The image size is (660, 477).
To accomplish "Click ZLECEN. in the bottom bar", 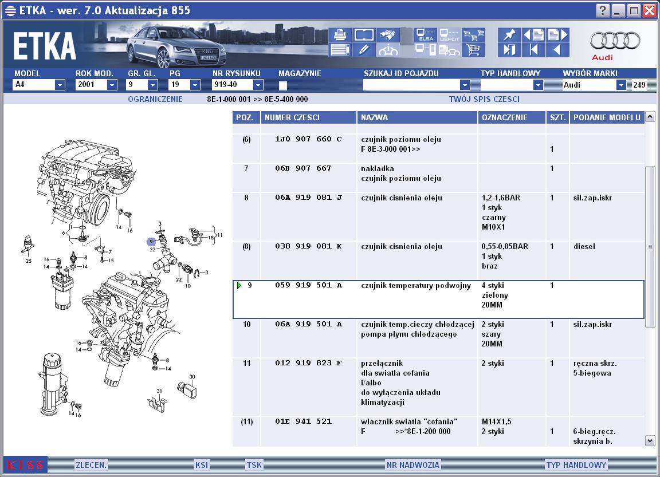I will point(91,465).
